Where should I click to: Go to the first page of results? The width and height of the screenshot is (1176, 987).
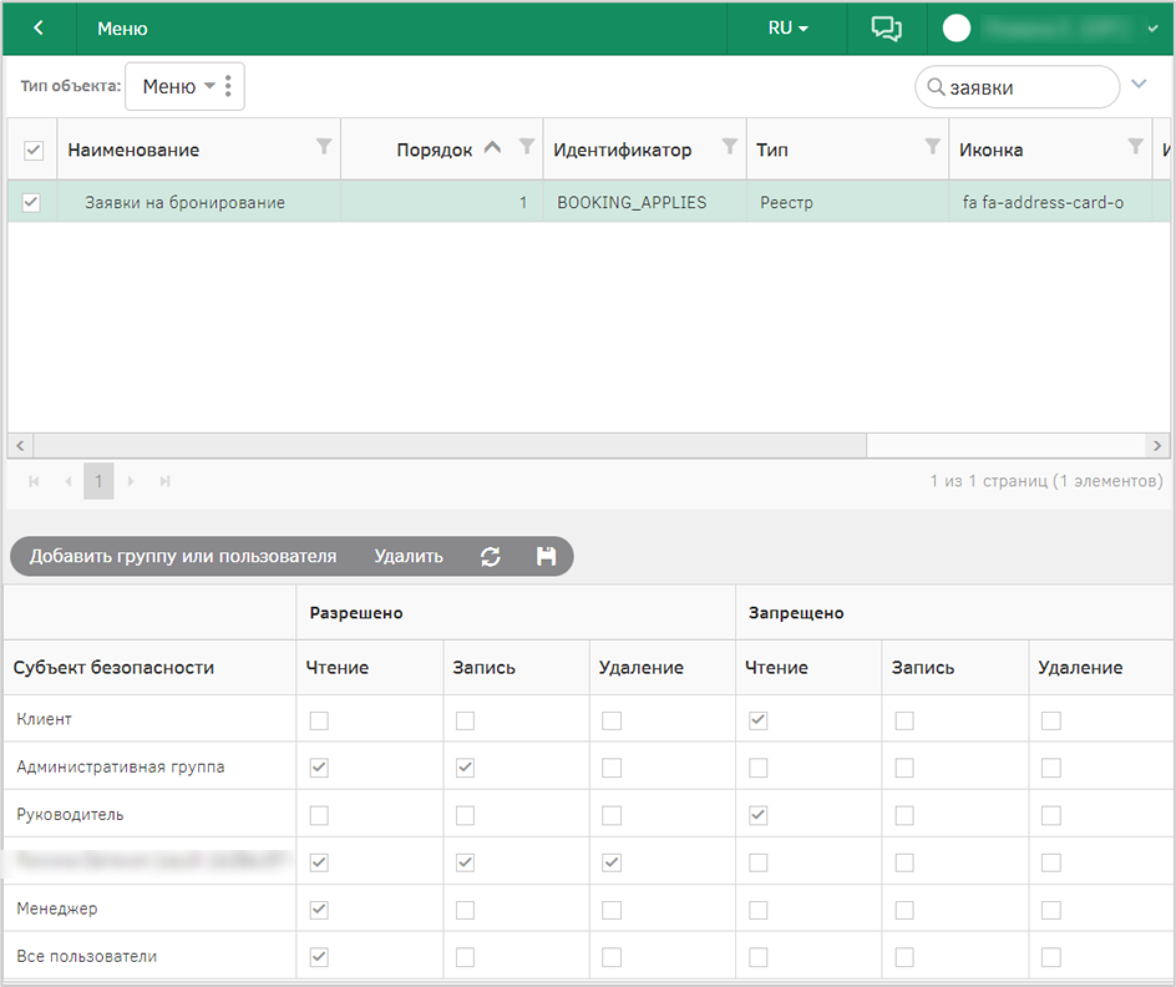tap(34, 481)
